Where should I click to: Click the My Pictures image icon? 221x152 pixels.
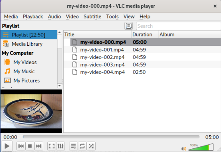pyautogui.click(x=7, y=80)
